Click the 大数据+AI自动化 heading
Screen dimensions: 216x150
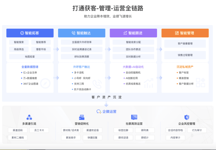click(133, 67)
